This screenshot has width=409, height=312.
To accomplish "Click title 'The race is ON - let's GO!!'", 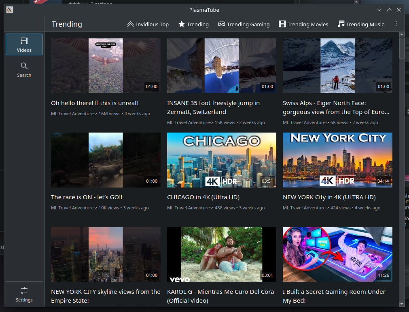I will pos(87,197).
